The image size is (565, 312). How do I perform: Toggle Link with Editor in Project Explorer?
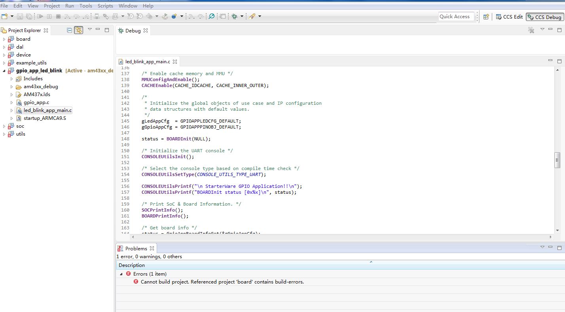(79, 30)
